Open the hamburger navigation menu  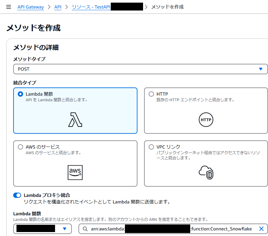(9, 7)
